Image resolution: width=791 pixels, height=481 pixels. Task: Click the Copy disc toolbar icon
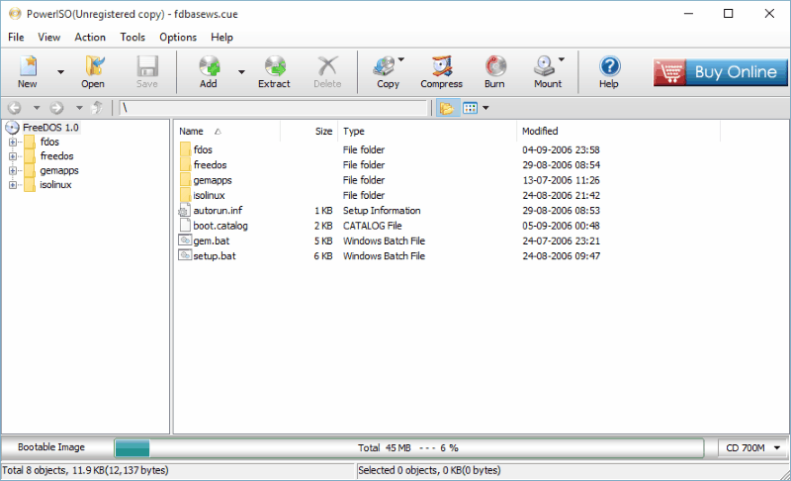(x=388, y=71)
